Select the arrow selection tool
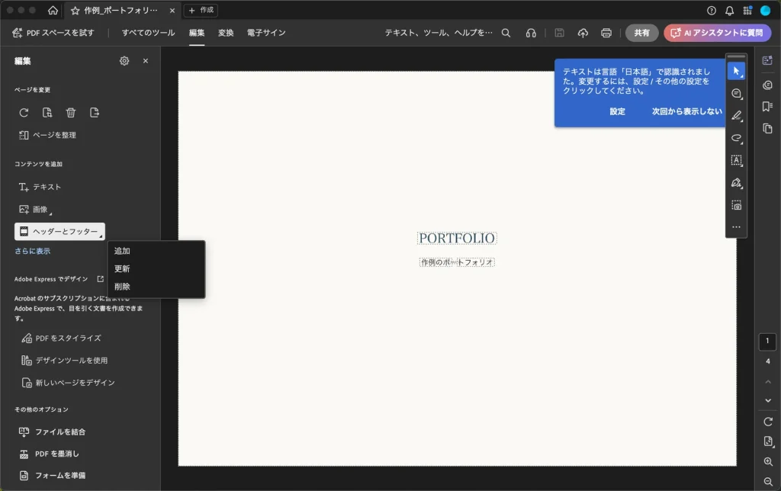Image resolution: width=781 pixels, height=491 pixels. [x=736, y=71]
